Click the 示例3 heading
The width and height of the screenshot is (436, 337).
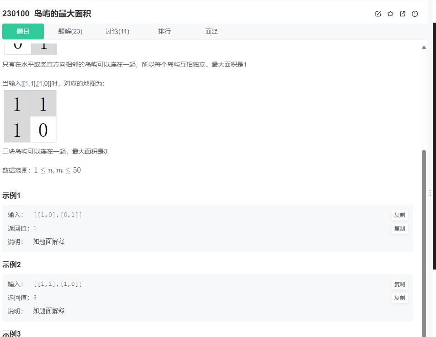11,333
